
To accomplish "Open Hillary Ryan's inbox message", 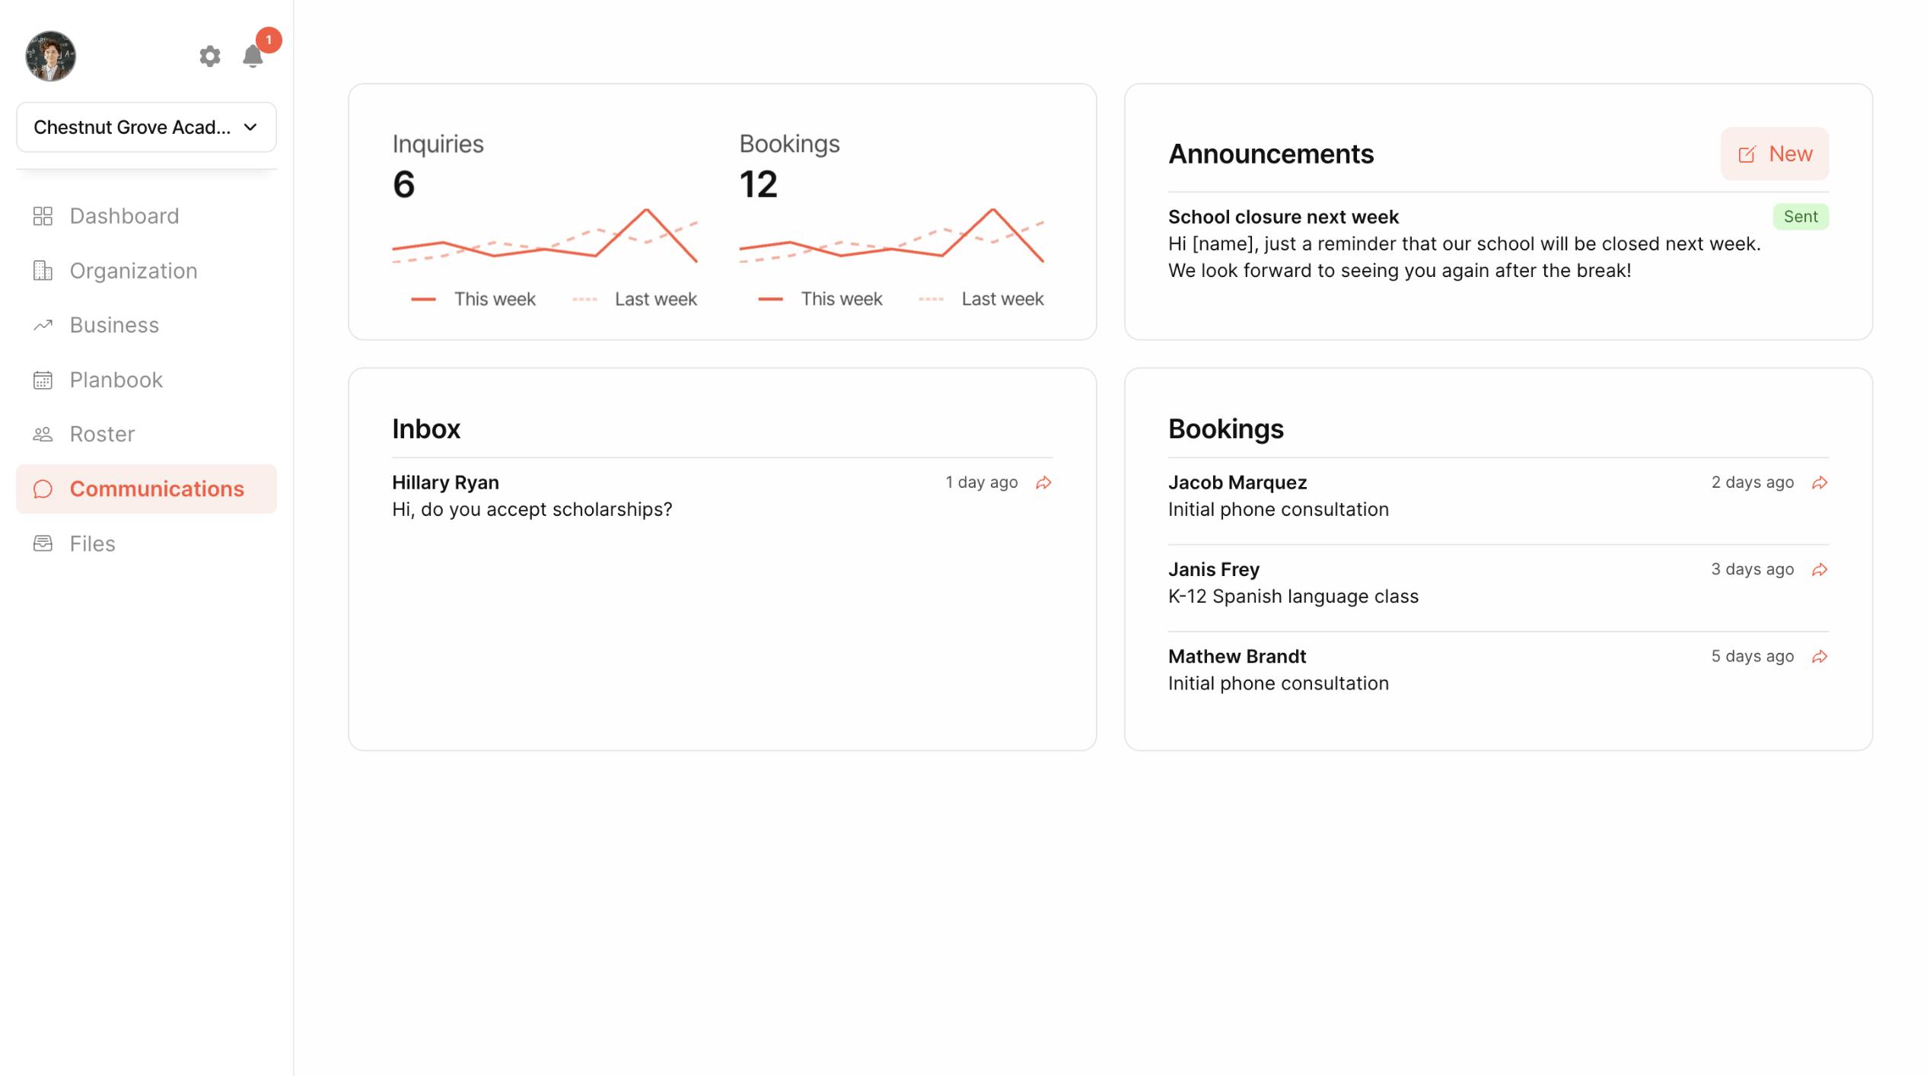I will point(533,496).
